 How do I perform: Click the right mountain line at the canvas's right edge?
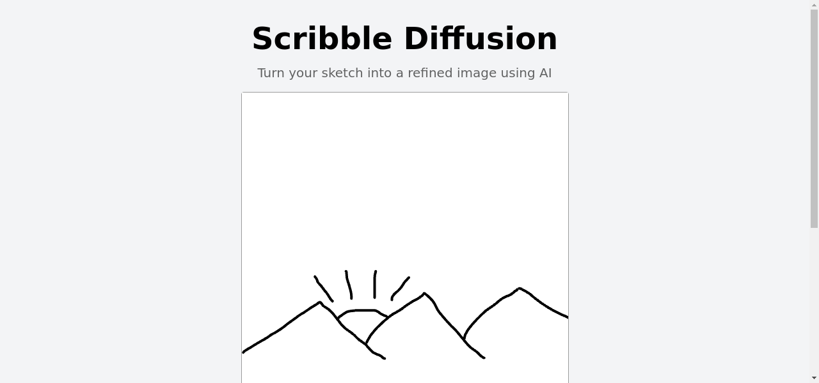click(x=566, y=316)
